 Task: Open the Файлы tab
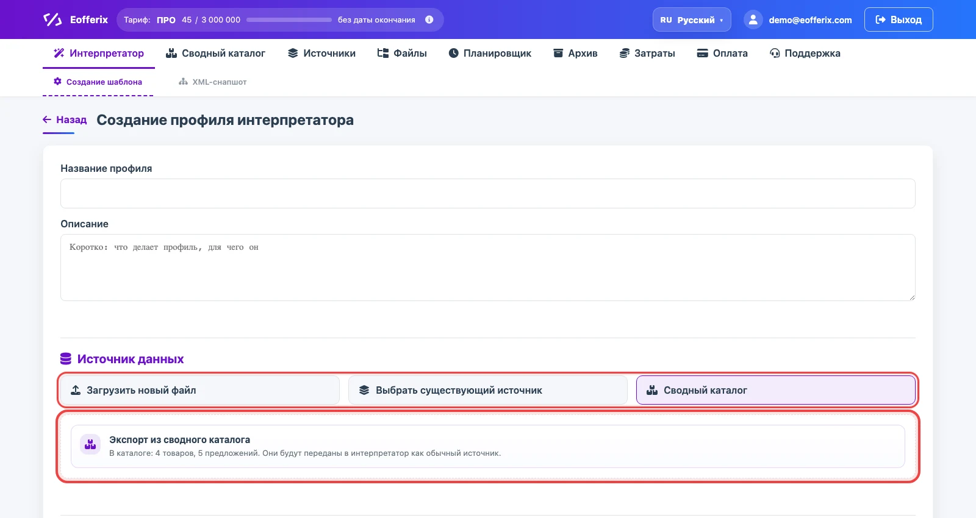click(402, 53)
